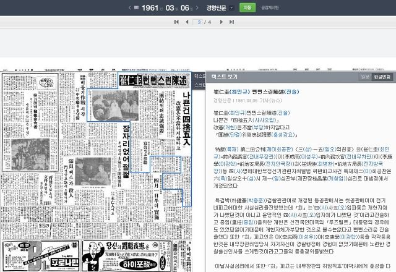Click the article title 崔仁圭(최인규) 뻔뻔스런陳述
This screenshot has height=272, width=396.
click(256, 91)
